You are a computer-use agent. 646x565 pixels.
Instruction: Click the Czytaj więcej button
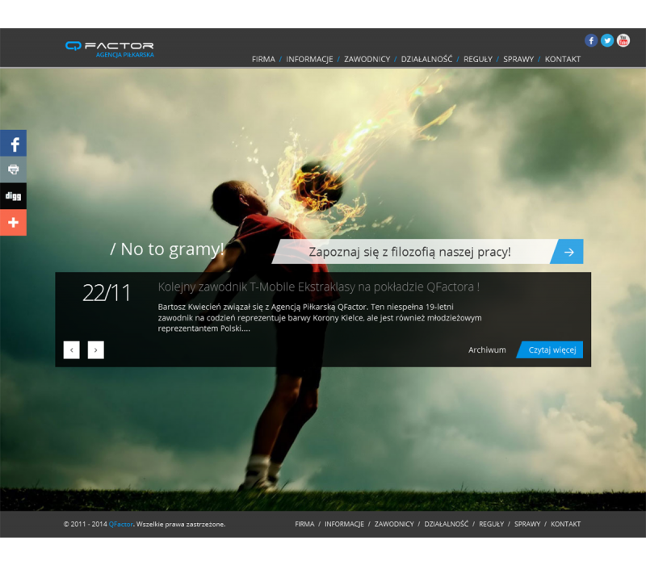pyautogui.click(x=552, y=349)
